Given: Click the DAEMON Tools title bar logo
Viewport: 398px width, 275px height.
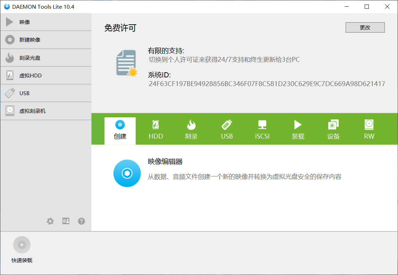Looking at the screenshot, I should coord(7,7).
